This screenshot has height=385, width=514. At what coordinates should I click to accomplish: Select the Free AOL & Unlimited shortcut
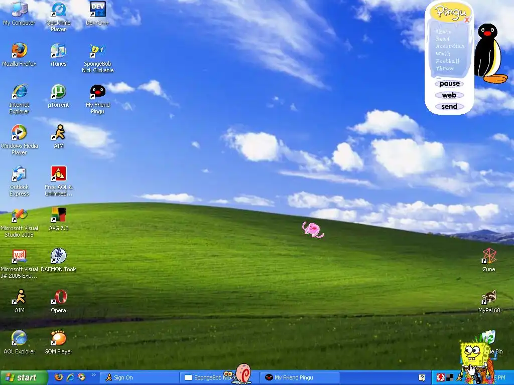(x=58, y=181)
